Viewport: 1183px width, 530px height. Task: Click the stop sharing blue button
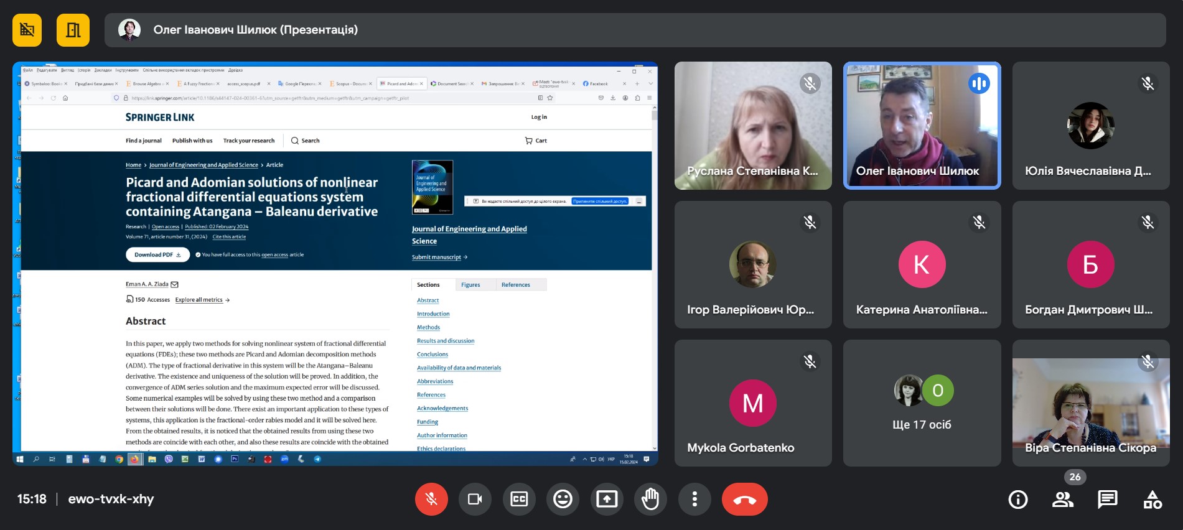click(x=600, y=202)
